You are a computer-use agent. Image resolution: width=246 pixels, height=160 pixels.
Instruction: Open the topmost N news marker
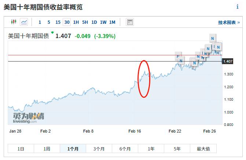click(x=212, y=37)
